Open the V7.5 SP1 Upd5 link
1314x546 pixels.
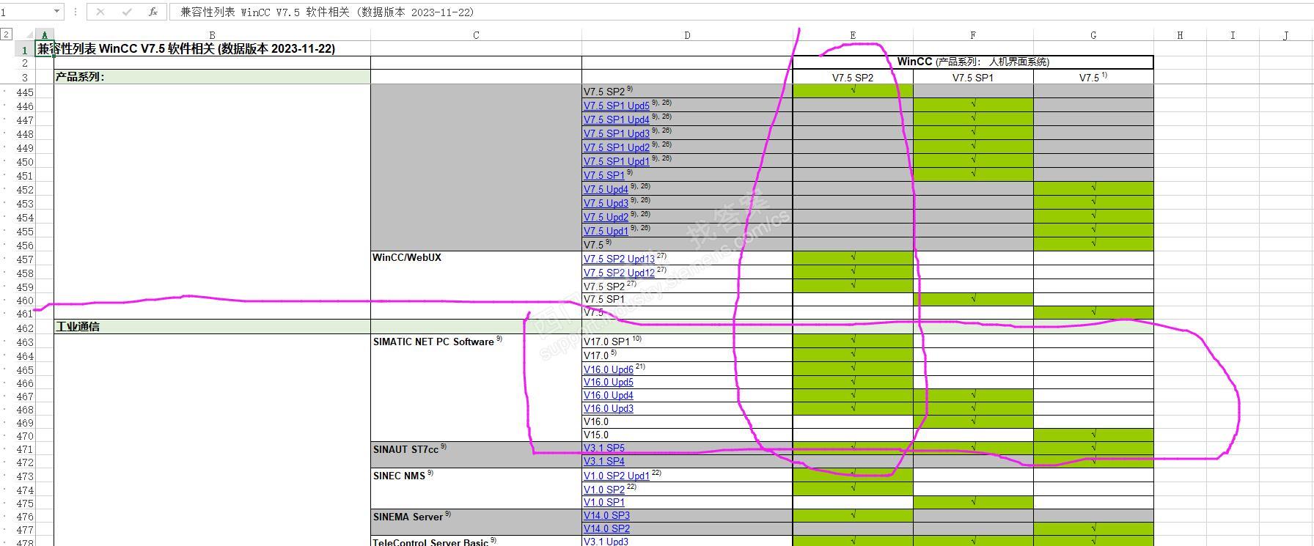(x=617, y=106)
